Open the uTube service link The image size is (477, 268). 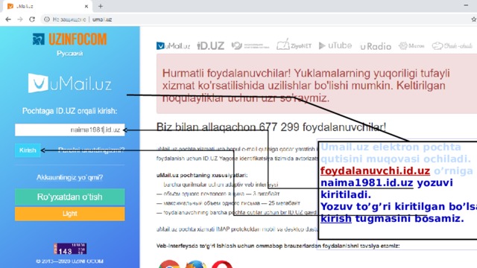tap(335, 45)
